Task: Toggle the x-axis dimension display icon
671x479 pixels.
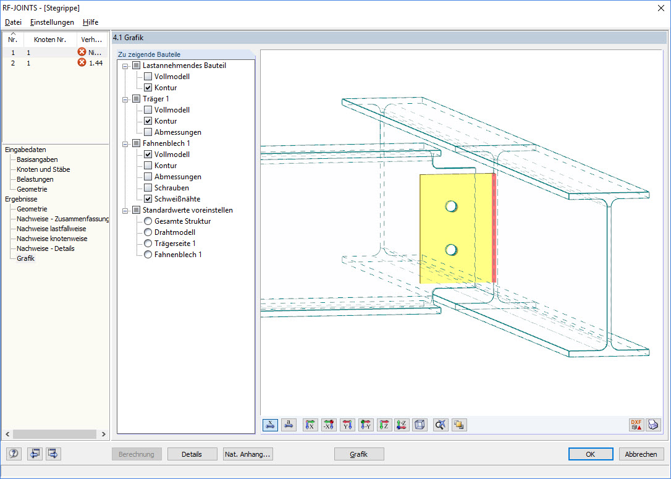Action: coord(270,425)
